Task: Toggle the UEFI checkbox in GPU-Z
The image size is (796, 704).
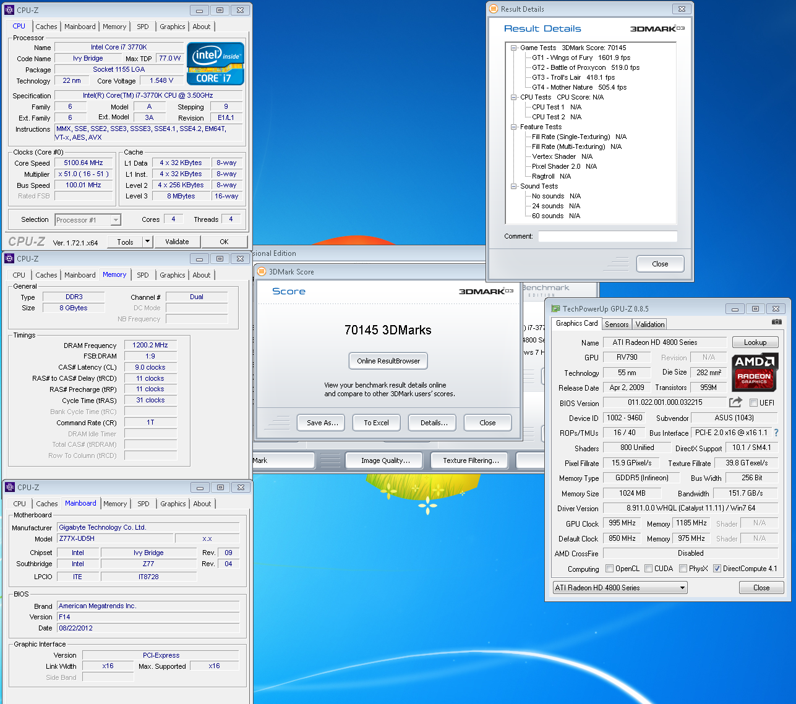Action: (753, 403)
